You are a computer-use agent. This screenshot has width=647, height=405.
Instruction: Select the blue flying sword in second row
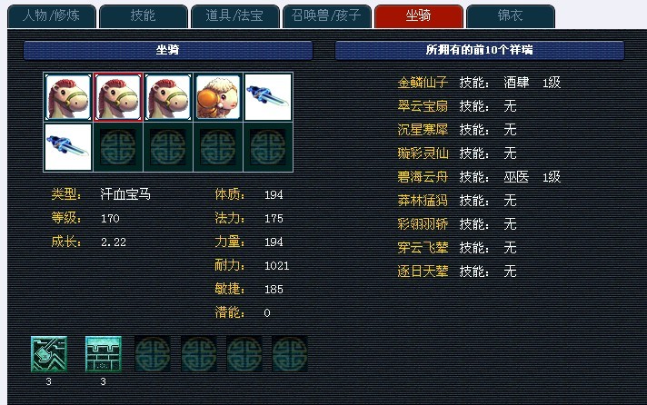(68, 147)
